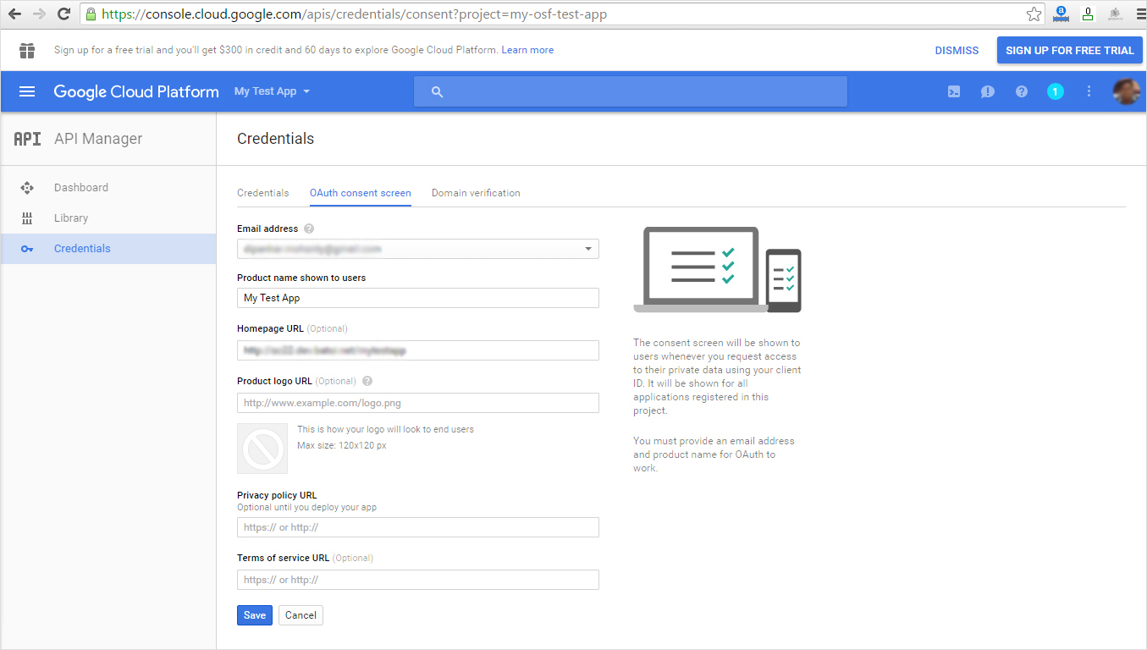This screenshot has width=1147, height=650.
Task: Bookmark this page with the star icon
Action: pos(1034,14)
